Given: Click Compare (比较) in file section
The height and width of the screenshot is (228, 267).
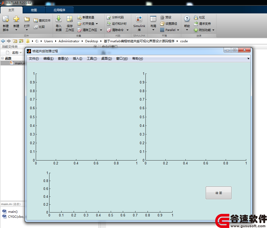Looking at the screenshot, I should [x=39, y=27].
